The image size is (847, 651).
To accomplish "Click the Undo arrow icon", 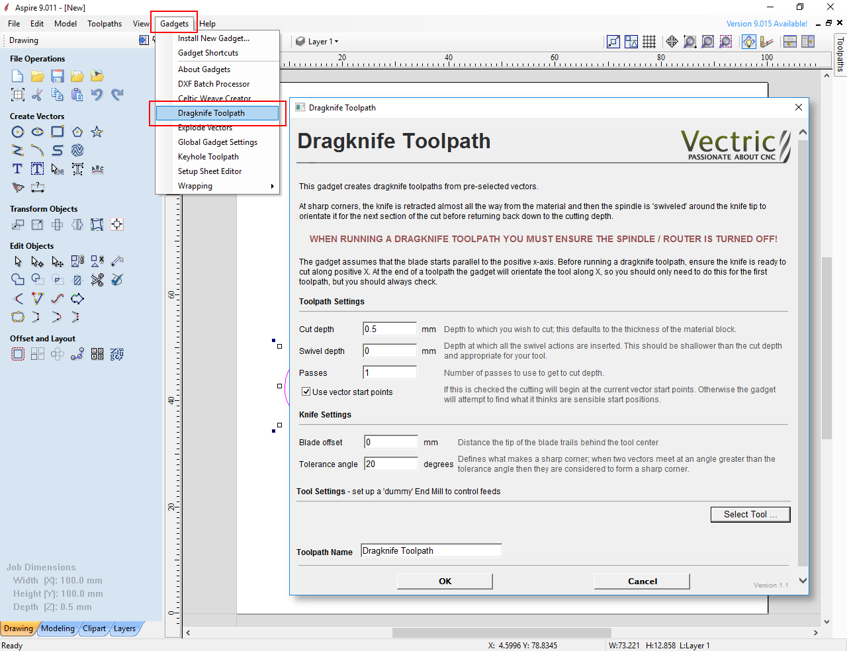I will 97,95.
